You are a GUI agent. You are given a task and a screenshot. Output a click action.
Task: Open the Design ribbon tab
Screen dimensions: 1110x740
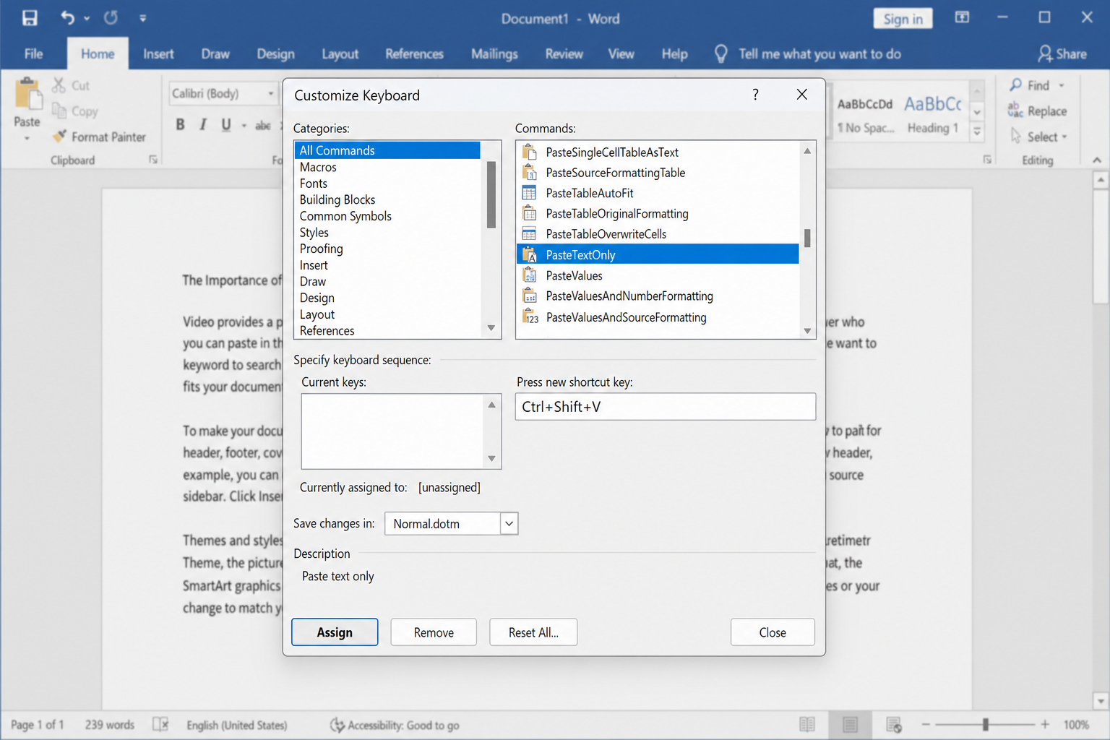[275, 53]
